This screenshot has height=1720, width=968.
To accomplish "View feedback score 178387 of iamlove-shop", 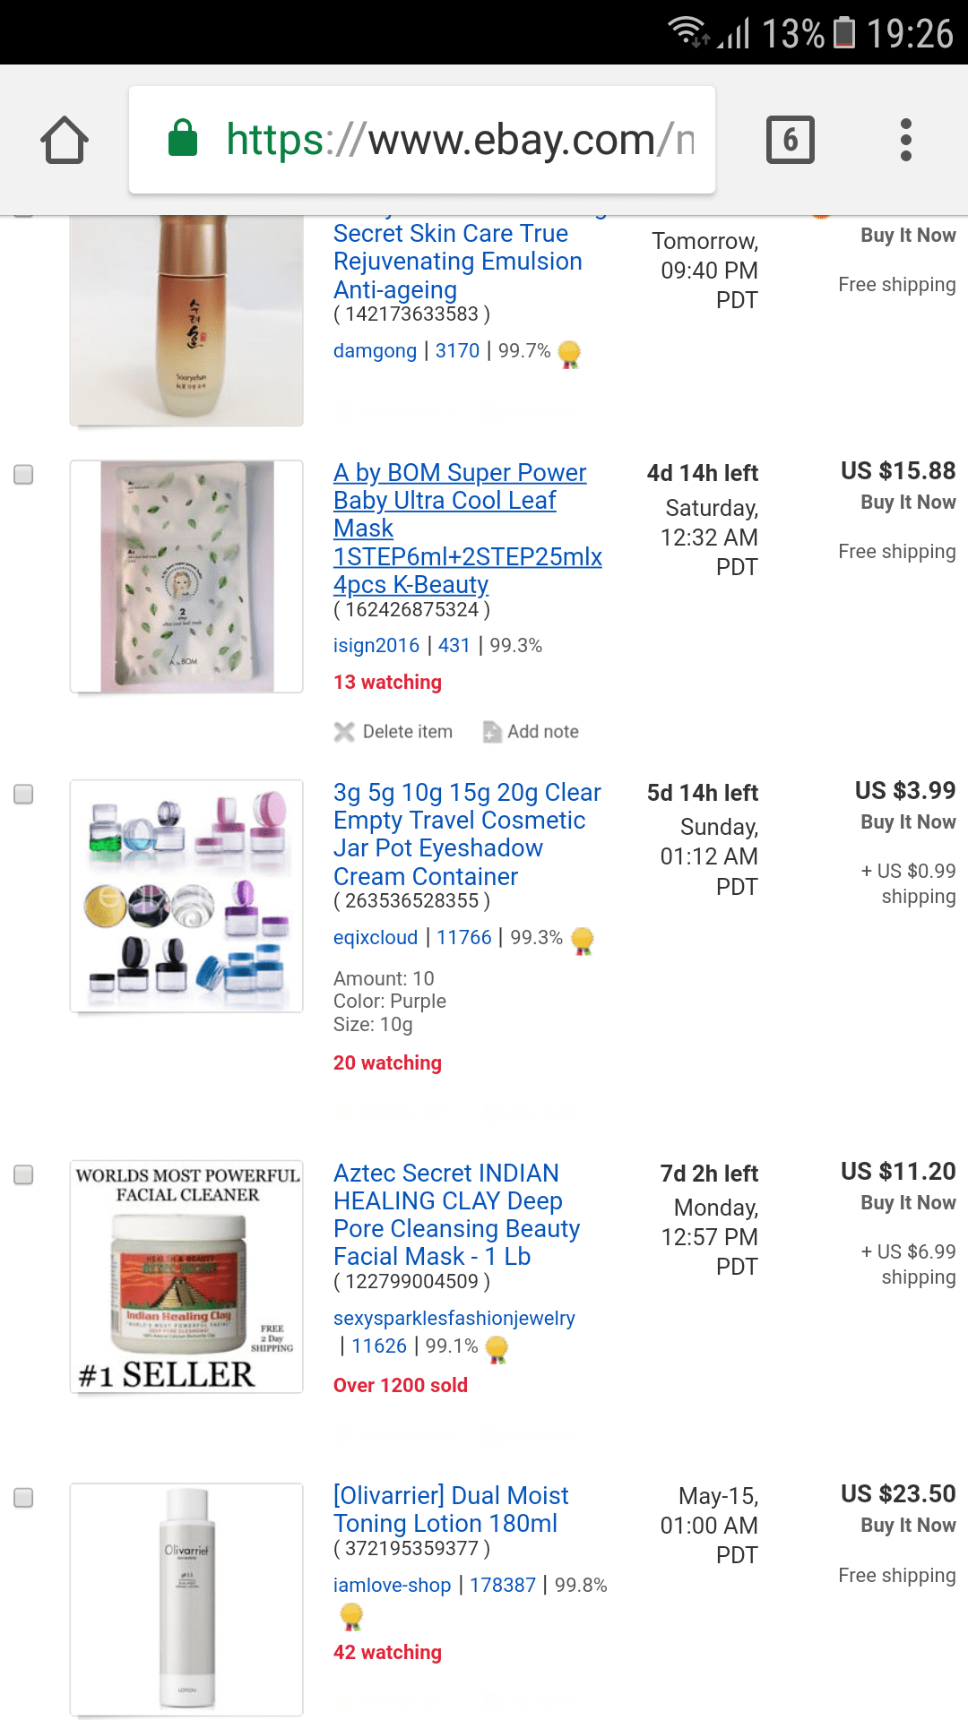I will click(x=503, y=1585).
